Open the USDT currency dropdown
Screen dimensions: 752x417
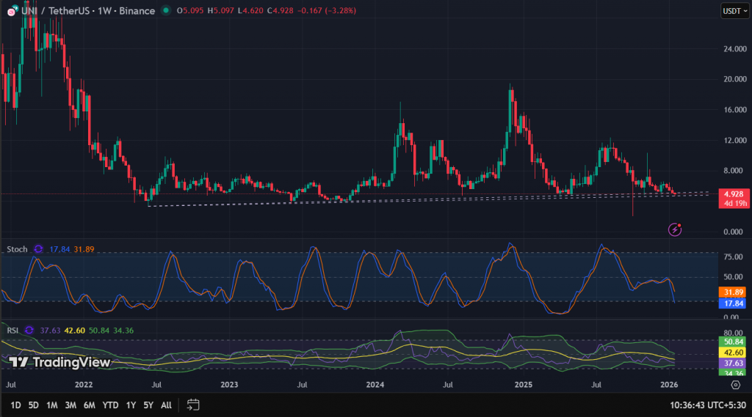734,11
